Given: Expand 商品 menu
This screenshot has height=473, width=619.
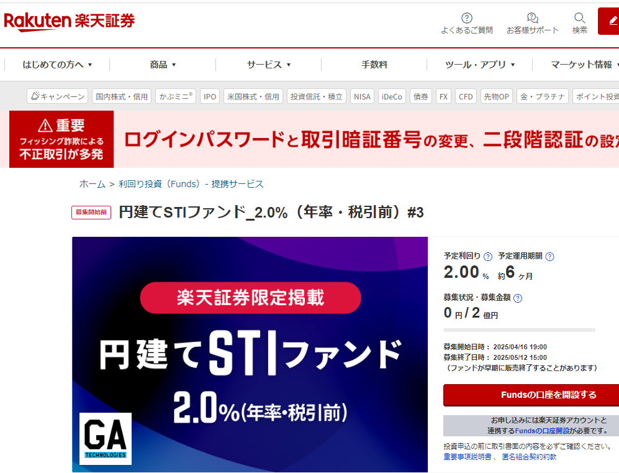Looking at the screenshot, I should pyautogui.click(x=163, y=65).
